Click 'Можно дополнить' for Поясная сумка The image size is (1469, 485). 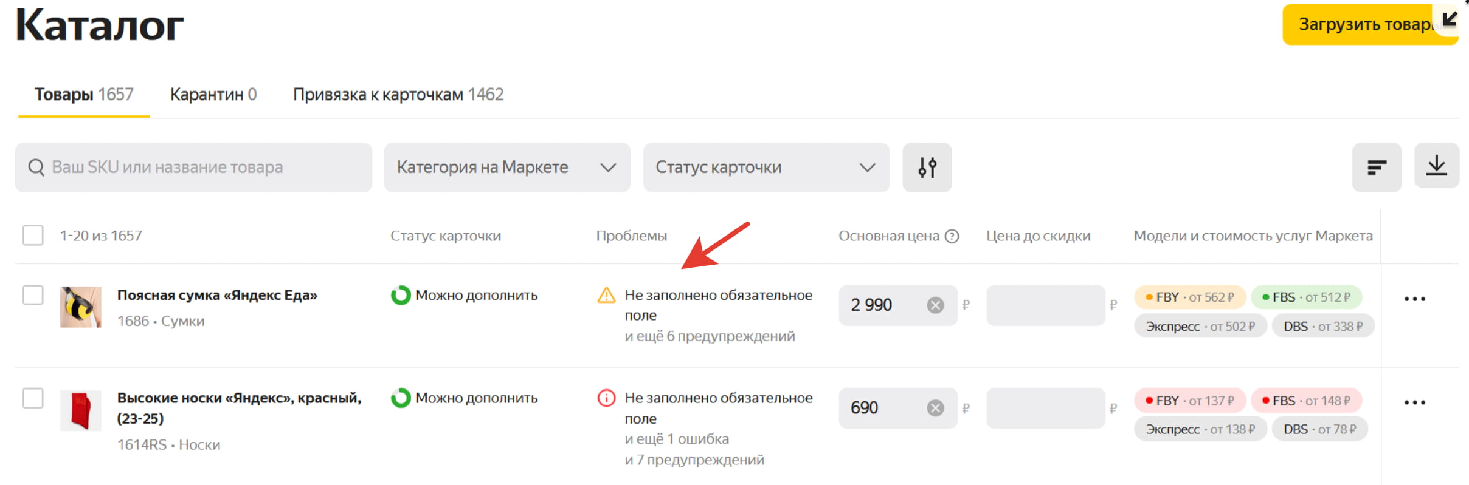476,296
